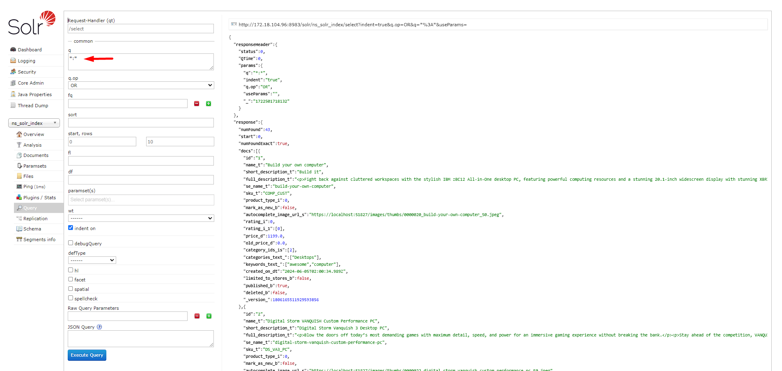782x371 pixels.
Task: Focus the Raw Query Parameters field
Action: (x=128, y=316)
